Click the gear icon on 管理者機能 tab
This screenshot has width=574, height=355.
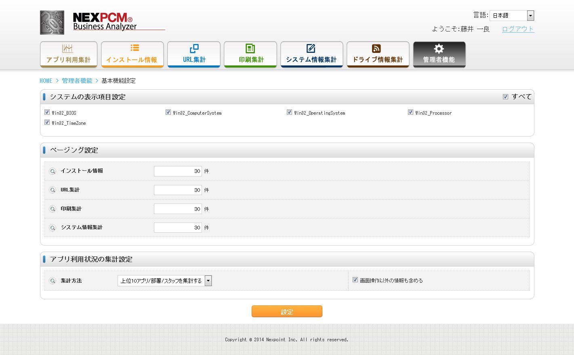[439, 49]
